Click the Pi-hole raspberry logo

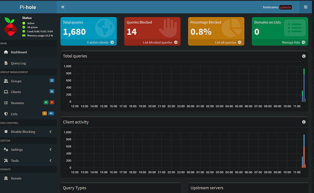pos(10,27)
